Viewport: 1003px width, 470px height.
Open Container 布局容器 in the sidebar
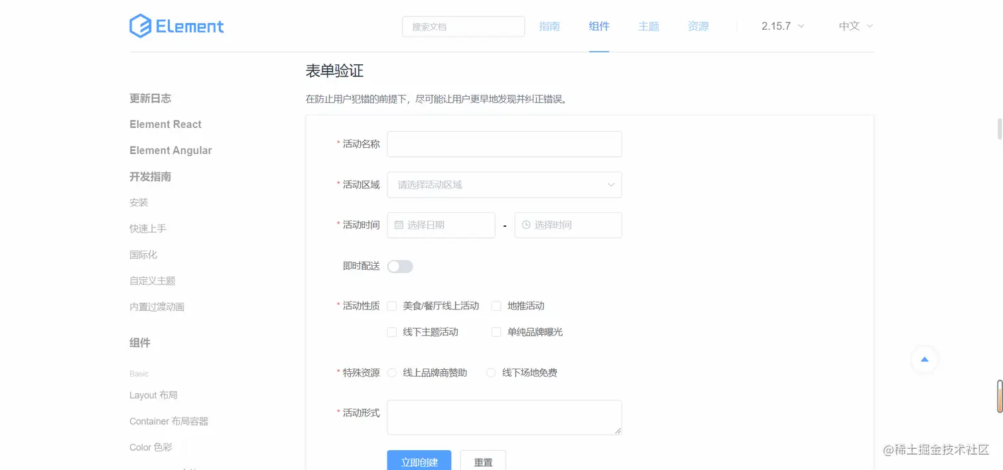pyautogui.click(x=168, y=421)
